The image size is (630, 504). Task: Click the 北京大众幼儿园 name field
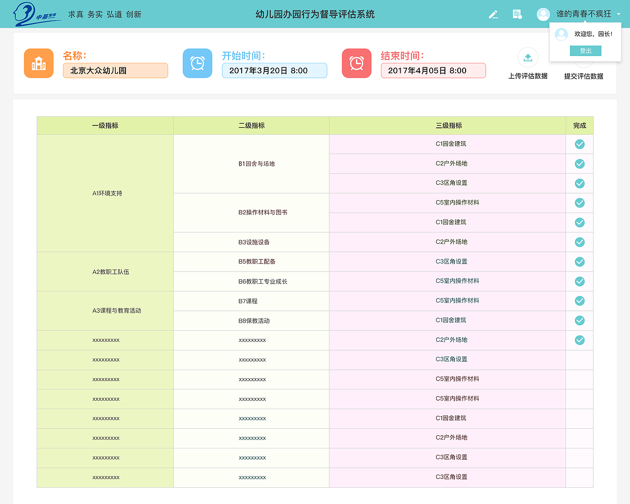(x=115, y=70)
